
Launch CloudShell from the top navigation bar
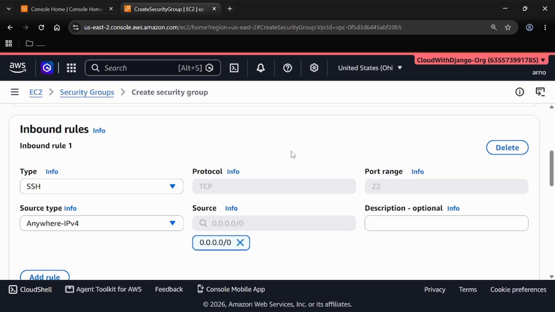[x=234, y=68]
